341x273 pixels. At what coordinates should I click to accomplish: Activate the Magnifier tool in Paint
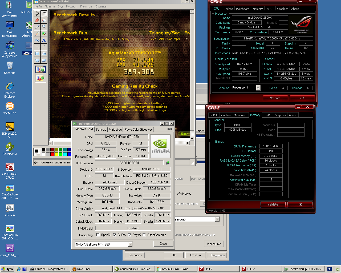pos(44,27)
